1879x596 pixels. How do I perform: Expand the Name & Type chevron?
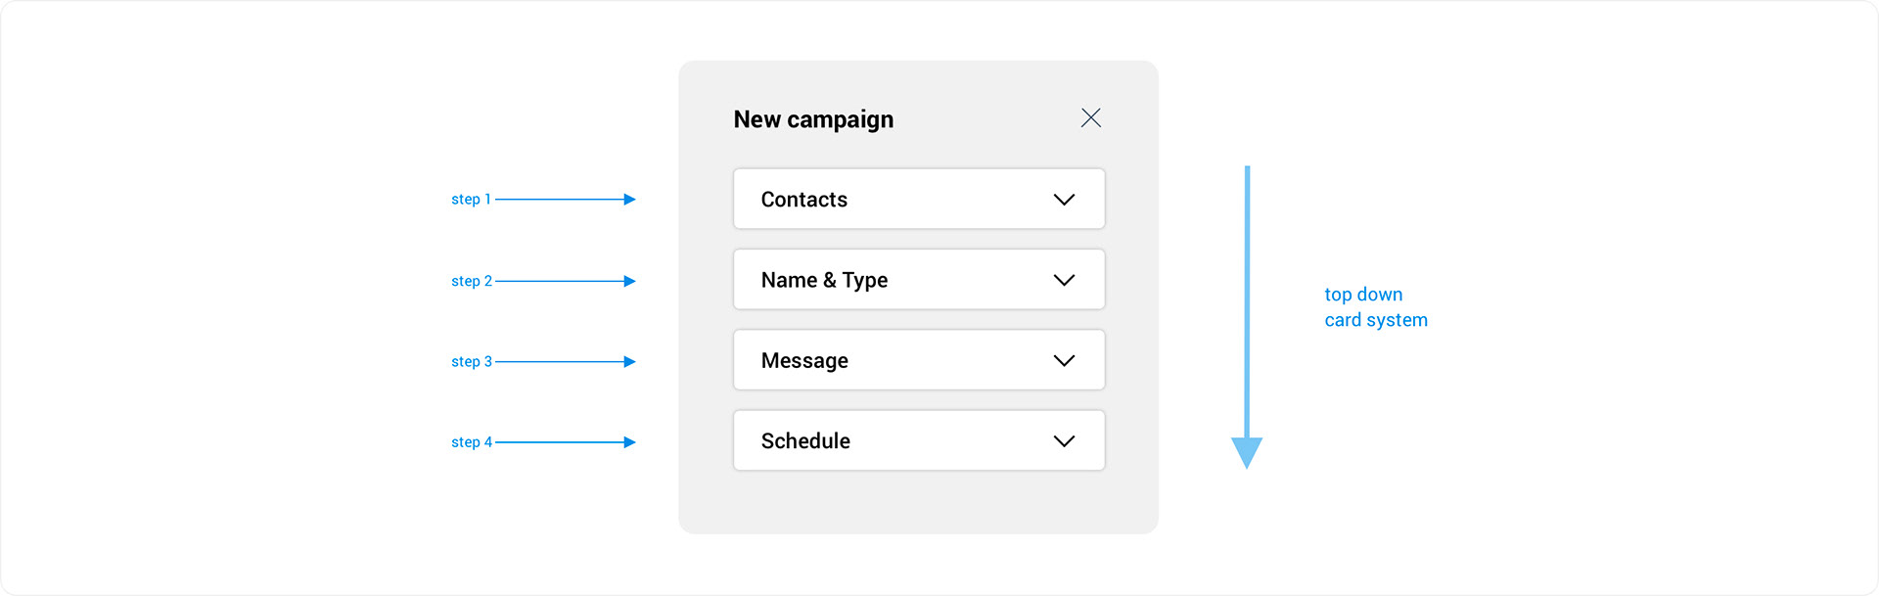(1064, 280)
